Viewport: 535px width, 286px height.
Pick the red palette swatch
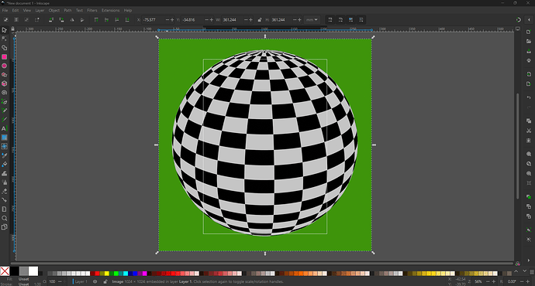pos(97,273)
